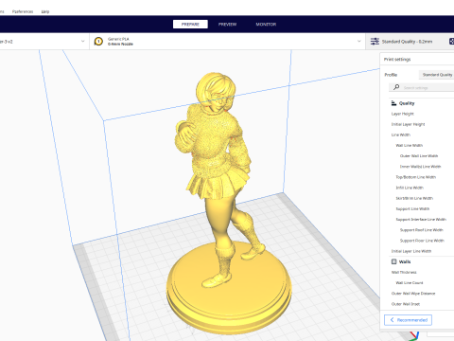Viewport: 454px width, 341px height.
Task: Click the Inner Wall(s) Line Width setting
Action: (x=420, y=167)
